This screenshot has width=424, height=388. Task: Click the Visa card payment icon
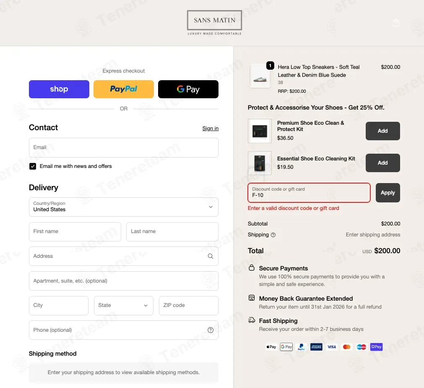coord(332,347)
